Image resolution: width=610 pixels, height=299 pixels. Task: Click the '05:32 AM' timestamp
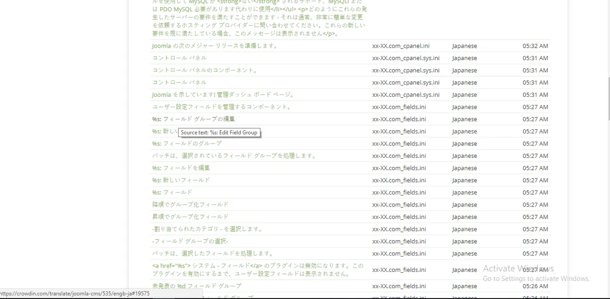click(535, 46)
